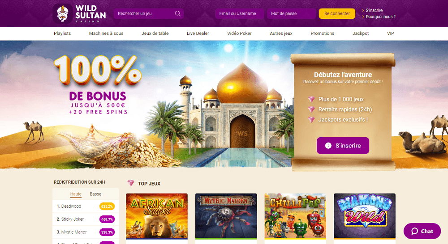Switch redistribution list to Basse
This screenshot has width=448, height=244.
click(95, 194)
